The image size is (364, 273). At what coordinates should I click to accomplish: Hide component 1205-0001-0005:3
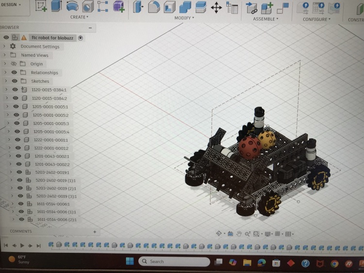point(17,123)
